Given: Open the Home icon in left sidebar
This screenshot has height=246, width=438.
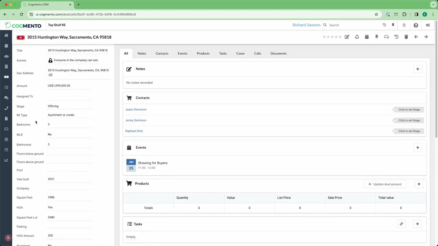Looking at the screenshot, I should tap(6, 35).
